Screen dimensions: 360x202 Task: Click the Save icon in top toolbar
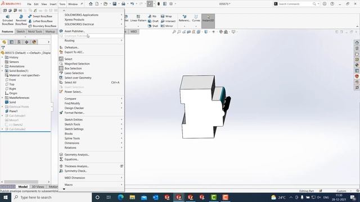114,4
